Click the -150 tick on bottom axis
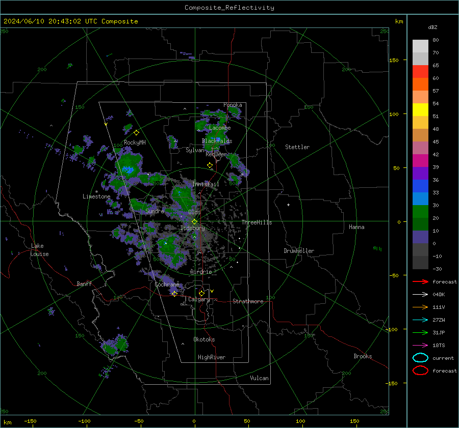Viewport: 459px width, 428px height. (30, 421)
